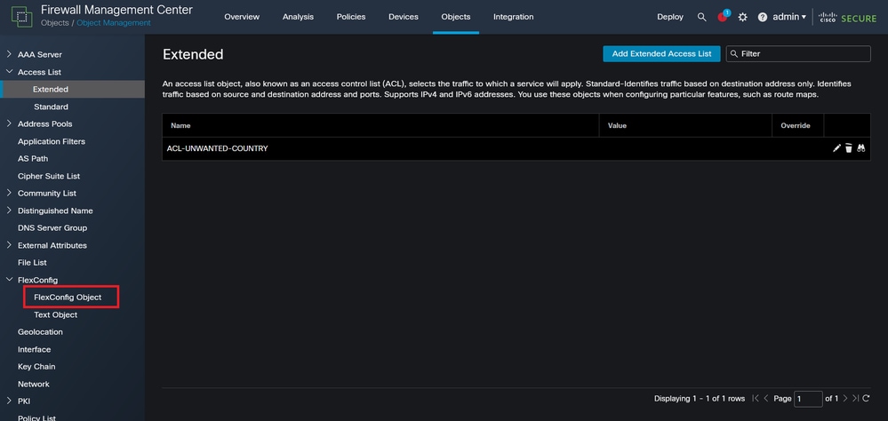
Task: Open Network in the sidebar
Action: pos(34,384)
